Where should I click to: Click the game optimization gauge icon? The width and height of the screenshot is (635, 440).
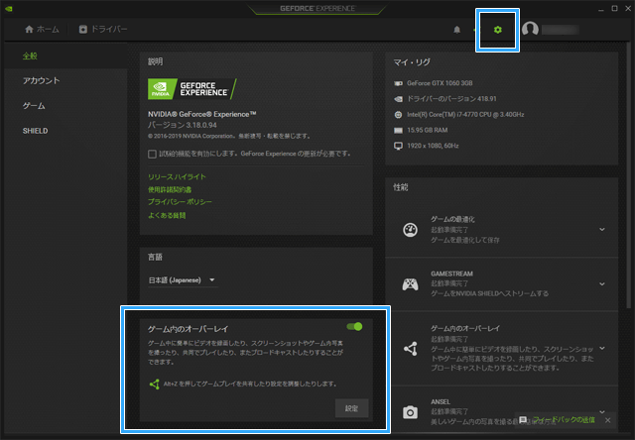[410, 229]
